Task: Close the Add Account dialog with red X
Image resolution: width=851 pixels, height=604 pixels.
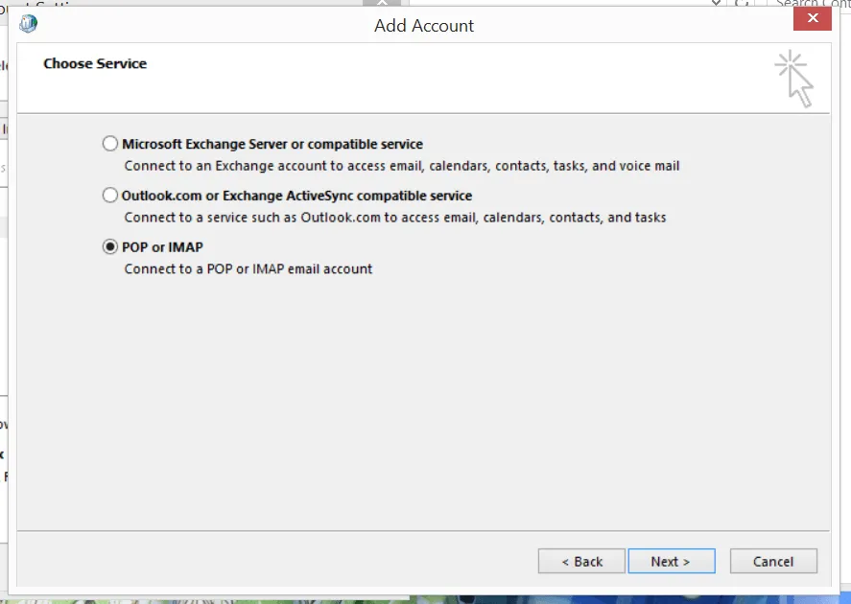Action: [x=813, y=18]
